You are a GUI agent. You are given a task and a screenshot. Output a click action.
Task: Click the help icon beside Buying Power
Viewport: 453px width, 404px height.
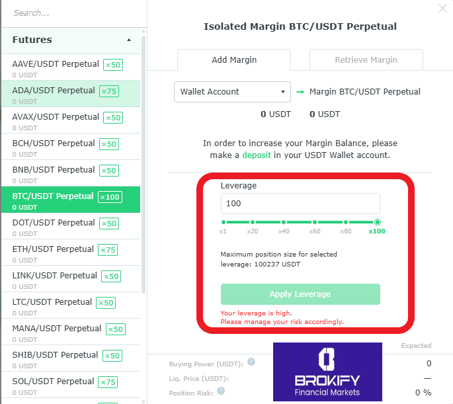251,363
